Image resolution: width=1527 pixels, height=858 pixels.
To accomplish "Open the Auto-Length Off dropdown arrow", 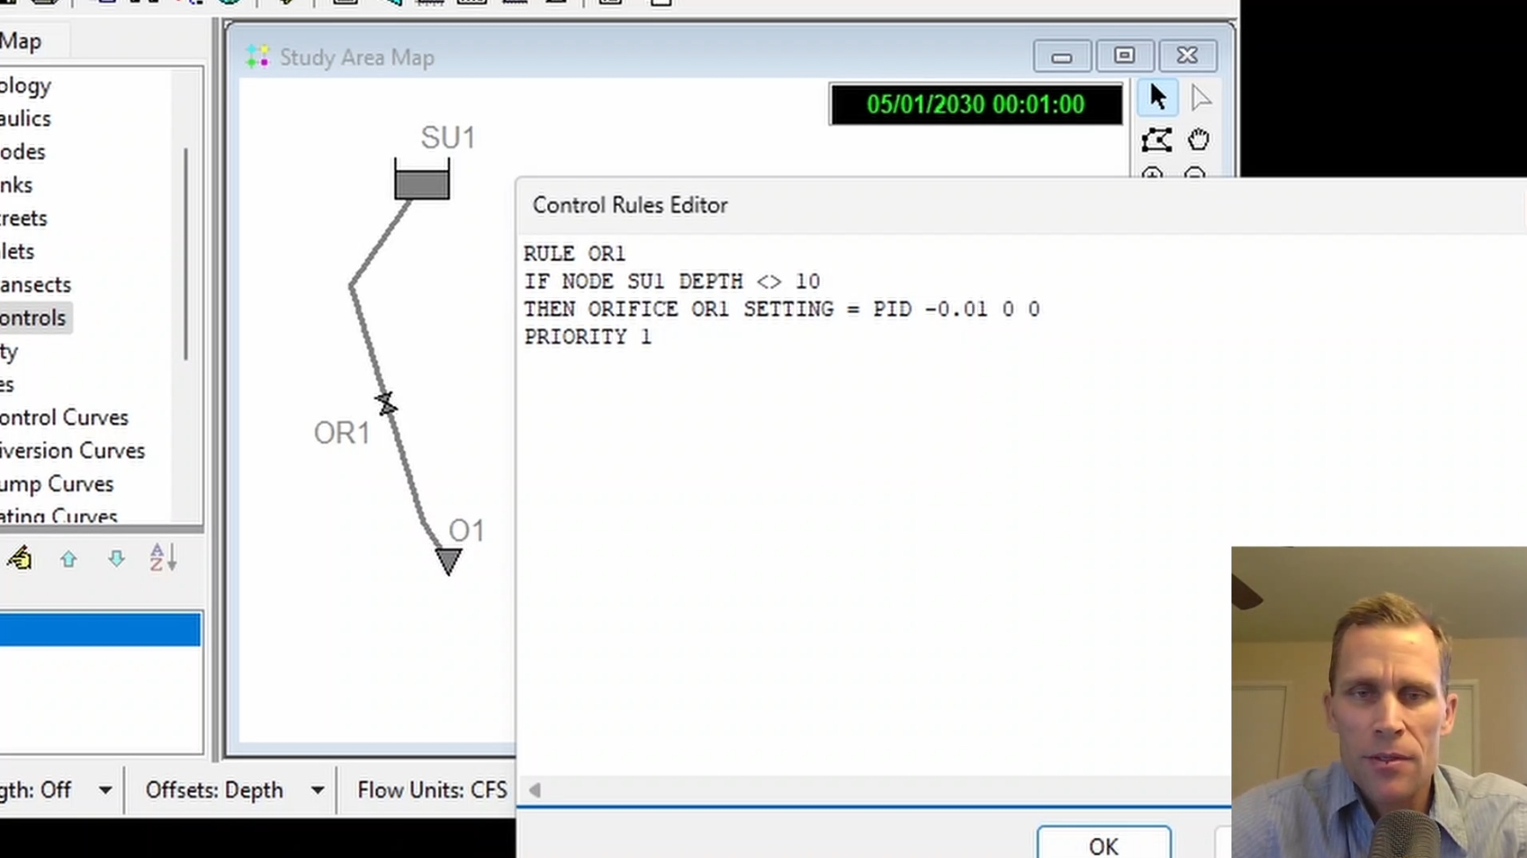I will point(106,790).
